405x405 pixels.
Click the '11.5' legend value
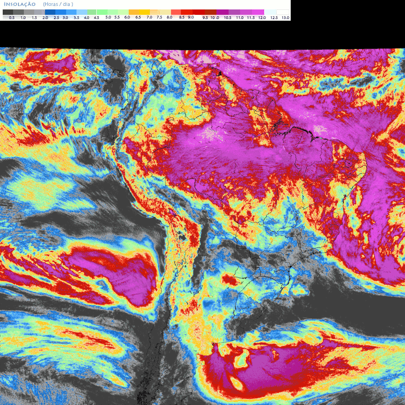251,18
